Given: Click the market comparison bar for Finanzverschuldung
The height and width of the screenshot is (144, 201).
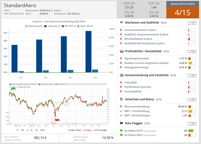Looking at the screenshot, I should [x=192, y=107].
